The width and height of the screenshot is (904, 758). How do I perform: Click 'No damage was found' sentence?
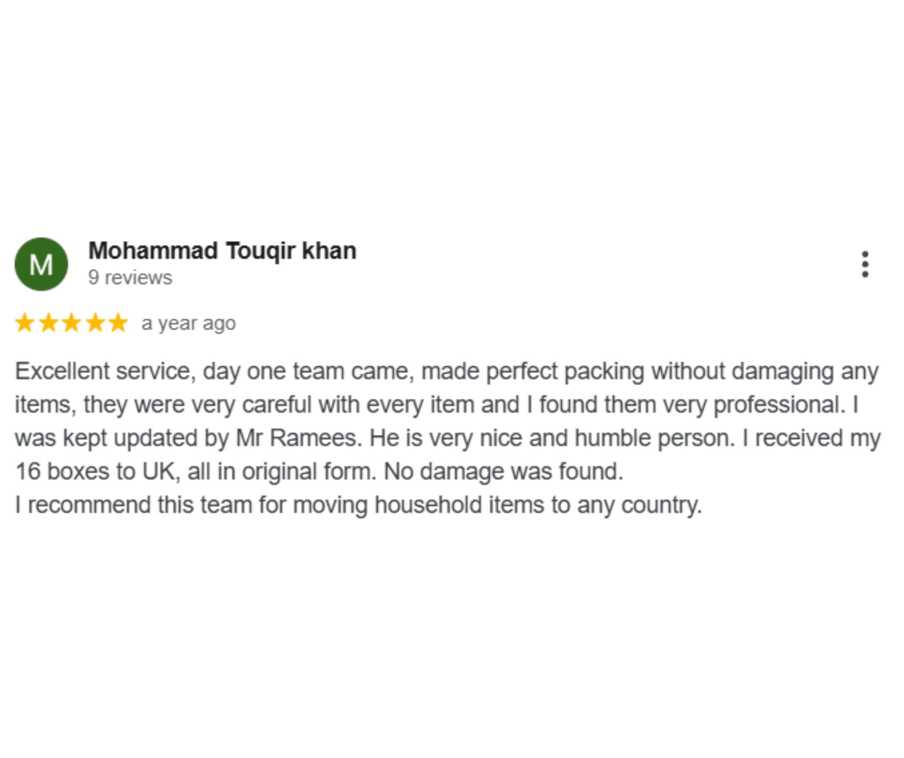pyautogui.click(x=503, y=472)
